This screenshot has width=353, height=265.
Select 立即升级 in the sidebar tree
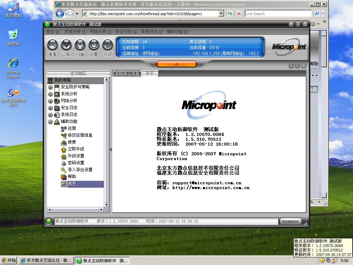click(76, 149)
